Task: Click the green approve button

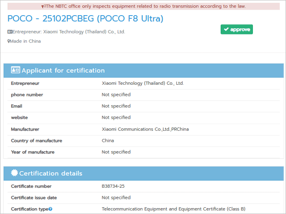Action: [x=236, y=29]
